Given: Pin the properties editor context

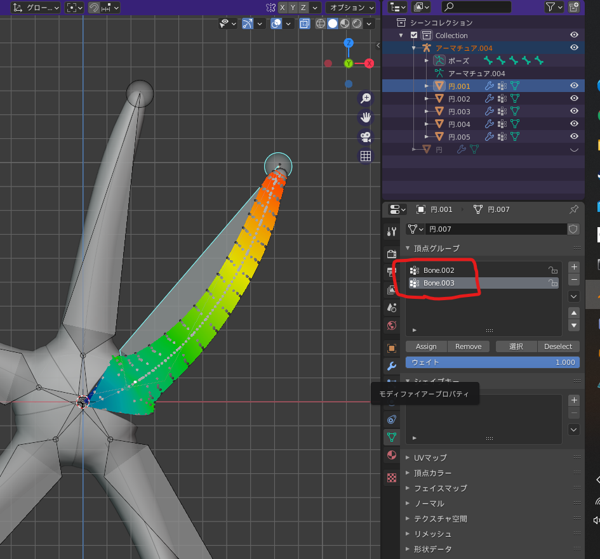Looking at the screenshot, I should 573,209.
